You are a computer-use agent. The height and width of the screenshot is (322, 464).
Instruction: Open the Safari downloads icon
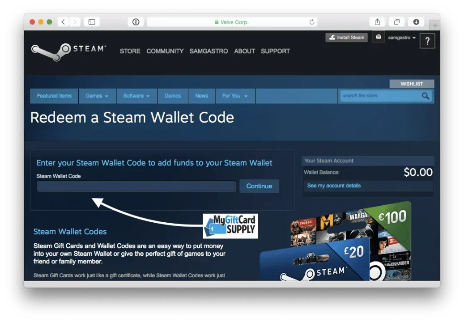(416, 22)
